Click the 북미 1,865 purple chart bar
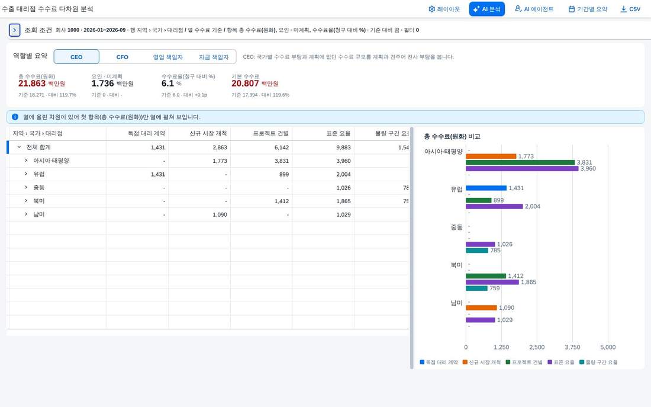The height and width of the screenshot is (407, 651). point(492,282)
